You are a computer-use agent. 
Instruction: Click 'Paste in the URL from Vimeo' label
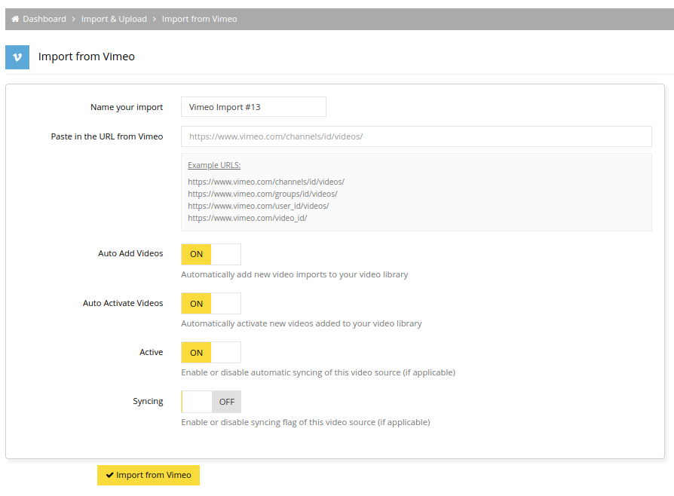107,136
